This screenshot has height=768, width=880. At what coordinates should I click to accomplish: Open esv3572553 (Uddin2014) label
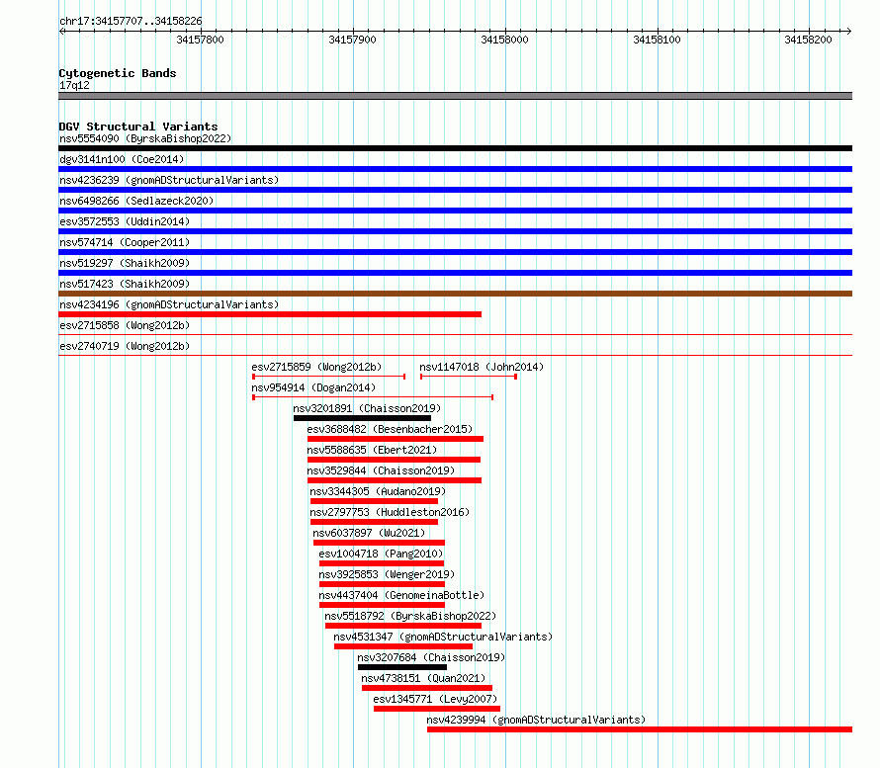click(125, 221)
